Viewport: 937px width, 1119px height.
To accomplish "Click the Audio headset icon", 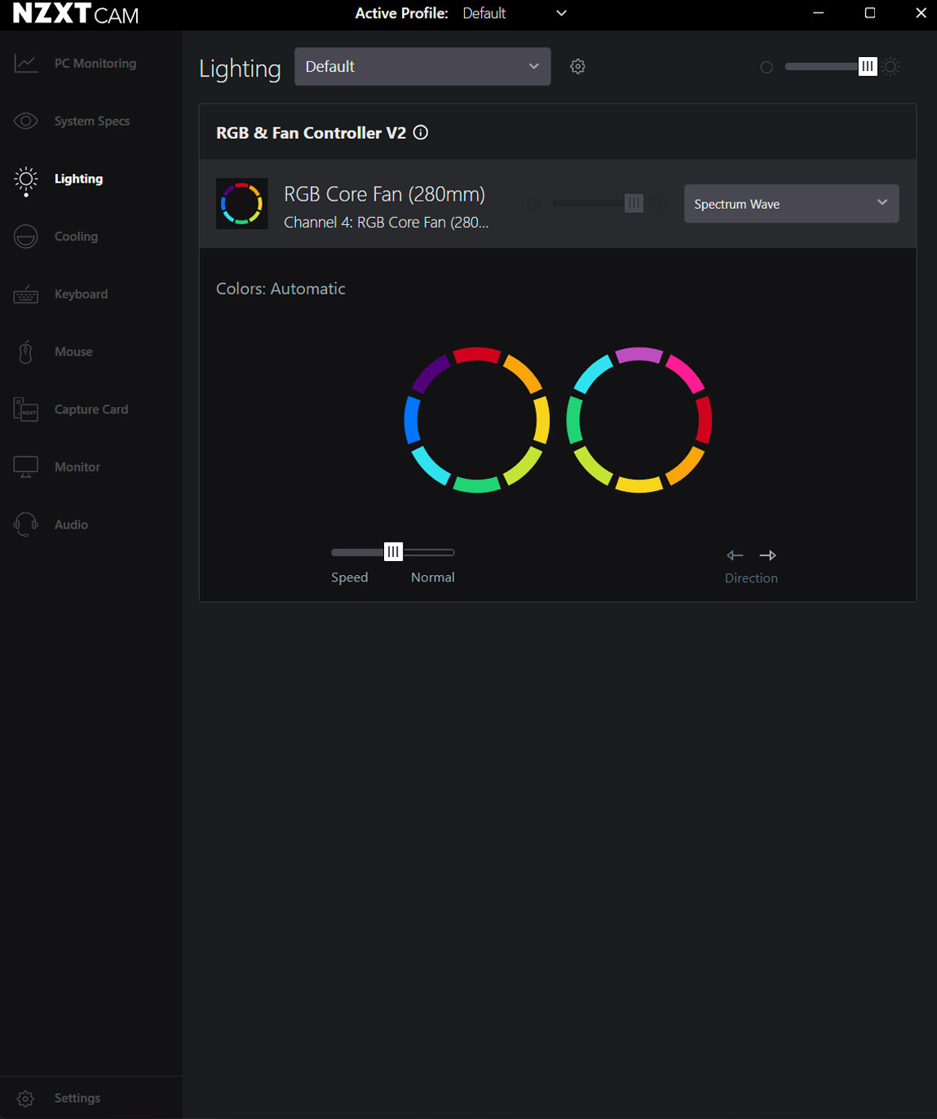I will coord(26,524).
